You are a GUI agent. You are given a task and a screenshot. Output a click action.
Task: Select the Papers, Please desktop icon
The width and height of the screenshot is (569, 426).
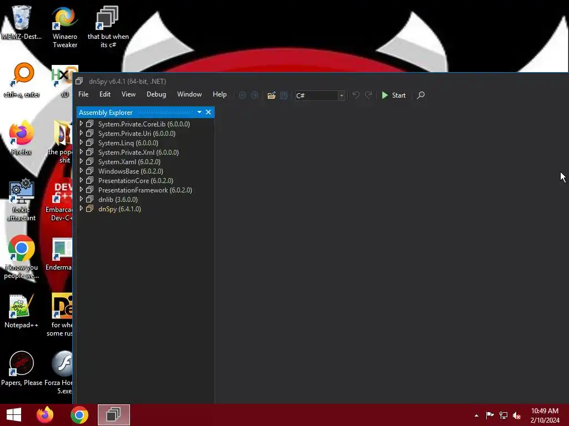[x=22, y=369]
